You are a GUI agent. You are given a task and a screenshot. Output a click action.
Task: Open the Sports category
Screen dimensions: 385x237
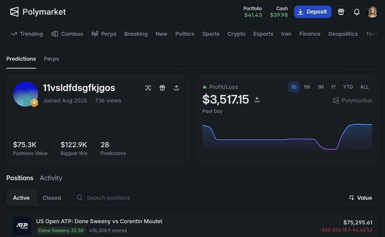[x=210, y=34]
